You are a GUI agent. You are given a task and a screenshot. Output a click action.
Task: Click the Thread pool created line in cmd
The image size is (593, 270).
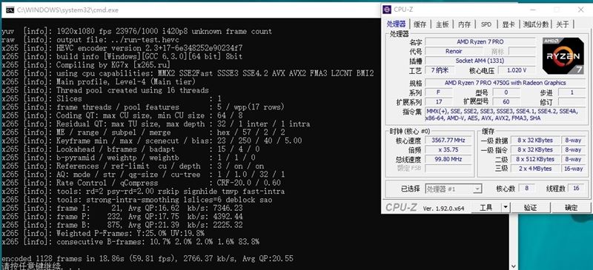pyautogui.click(x=105, y=90)
